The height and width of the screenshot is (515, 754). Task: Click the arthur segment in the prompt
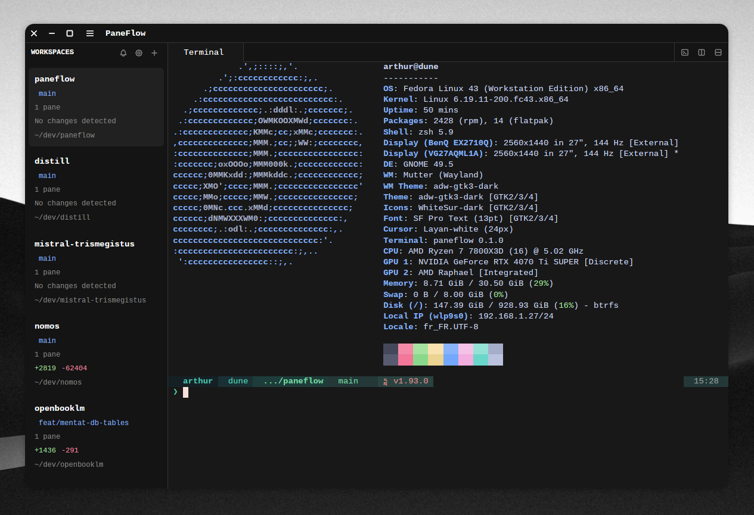coord(197,381)
